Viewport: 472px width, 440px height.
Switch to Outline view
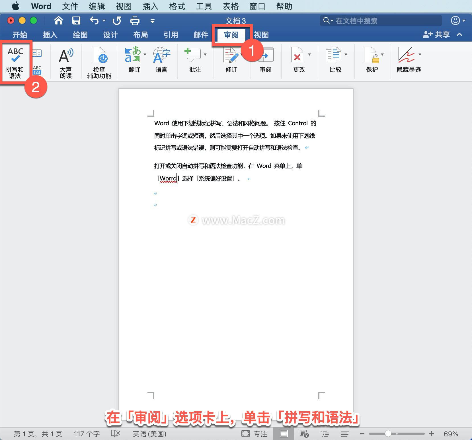pos(325,434)
